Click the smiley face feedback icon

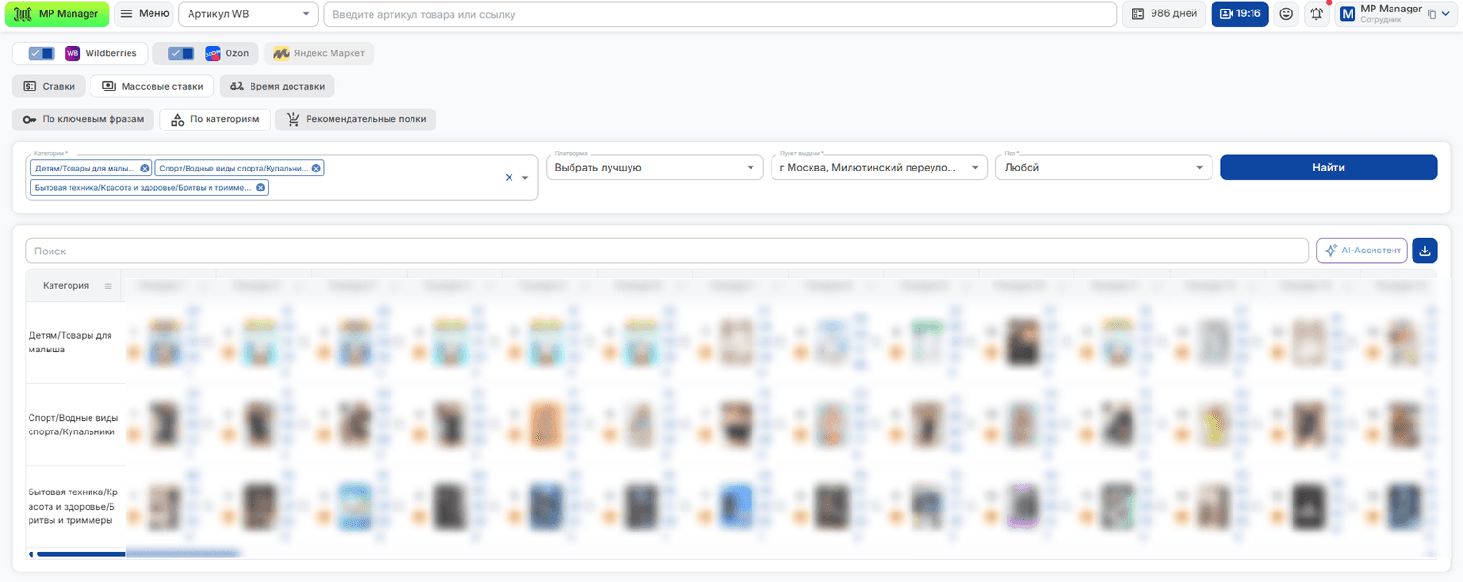pos(1286,13)
